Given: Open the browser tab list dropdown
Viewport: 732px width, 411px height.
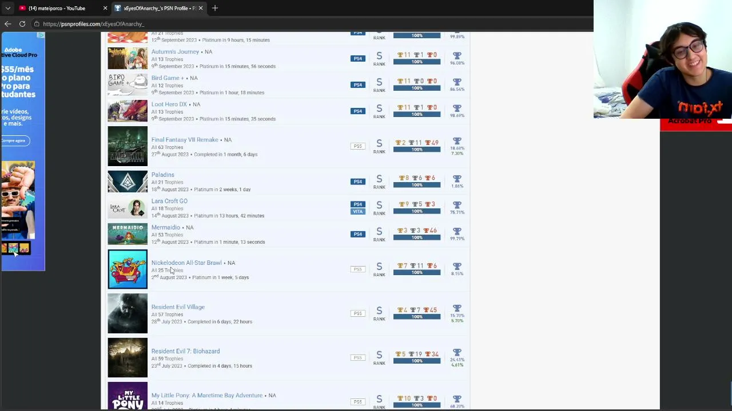Looking at the screenshot, I should (7, 8).
